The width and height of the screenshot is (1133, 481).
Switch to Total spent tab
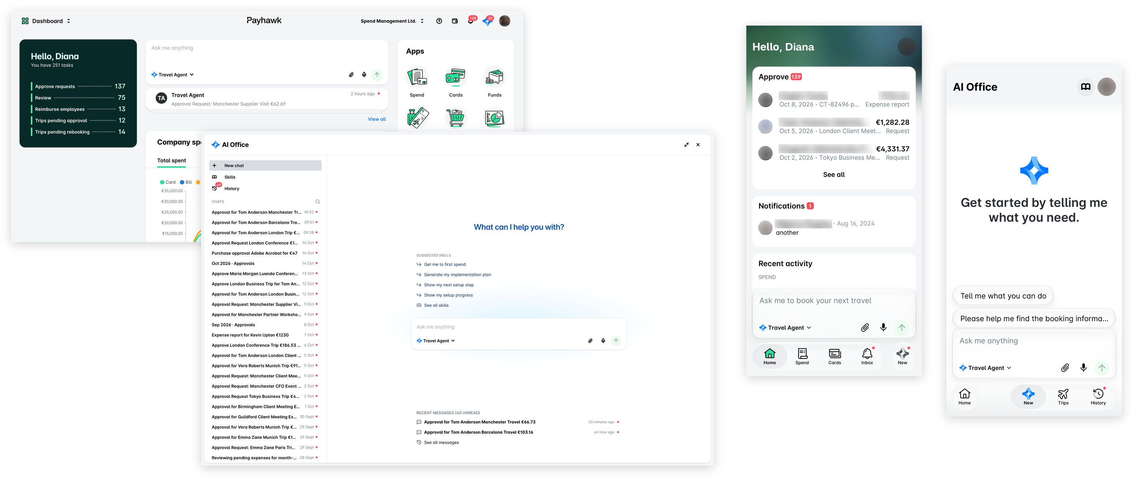click(x=172, y=161)
